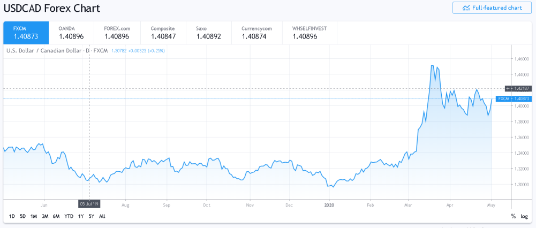The image size is (536, 228).
Task: Choose the YTD time range
Action: click(69, 216)
